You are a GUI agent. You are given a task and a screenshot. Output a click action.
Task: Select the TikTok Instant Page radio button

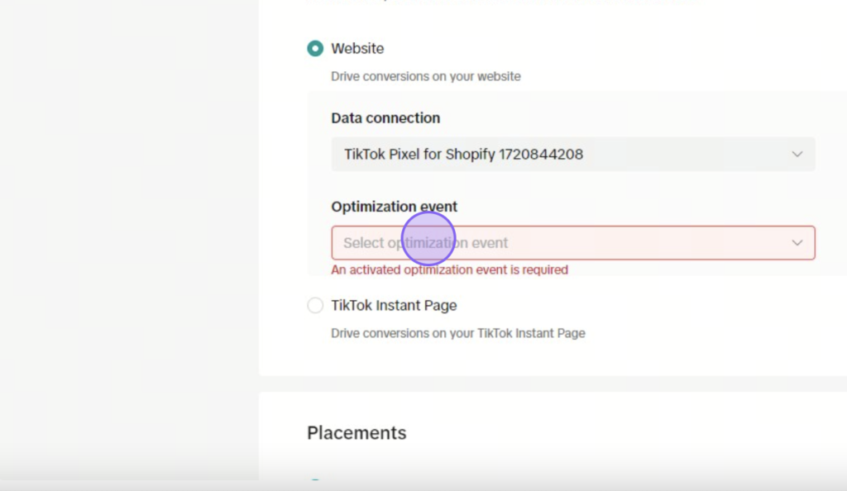(315, 305)
